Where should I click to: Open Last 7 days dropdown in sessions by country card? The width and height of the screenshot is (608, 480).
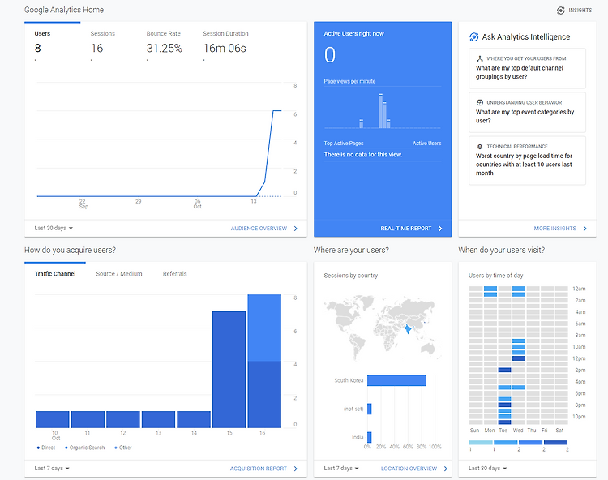pyautogui.click(x=341, y=468)
